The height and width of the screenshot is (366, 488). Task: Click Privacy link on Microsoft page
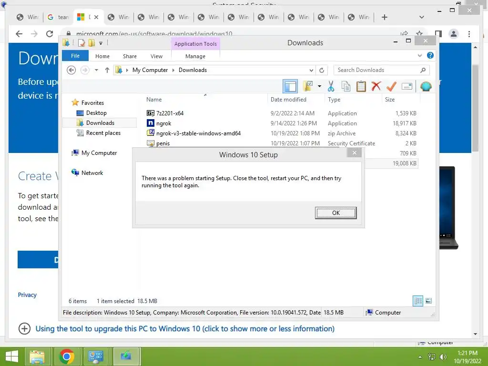[27, 295]
